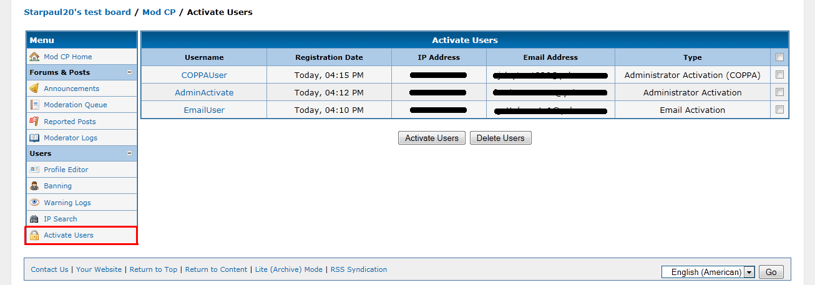The height and width of the screenshot is (285, 815).
Task: Tick the select-all checkbox in table header
Action: pos(779,57)
